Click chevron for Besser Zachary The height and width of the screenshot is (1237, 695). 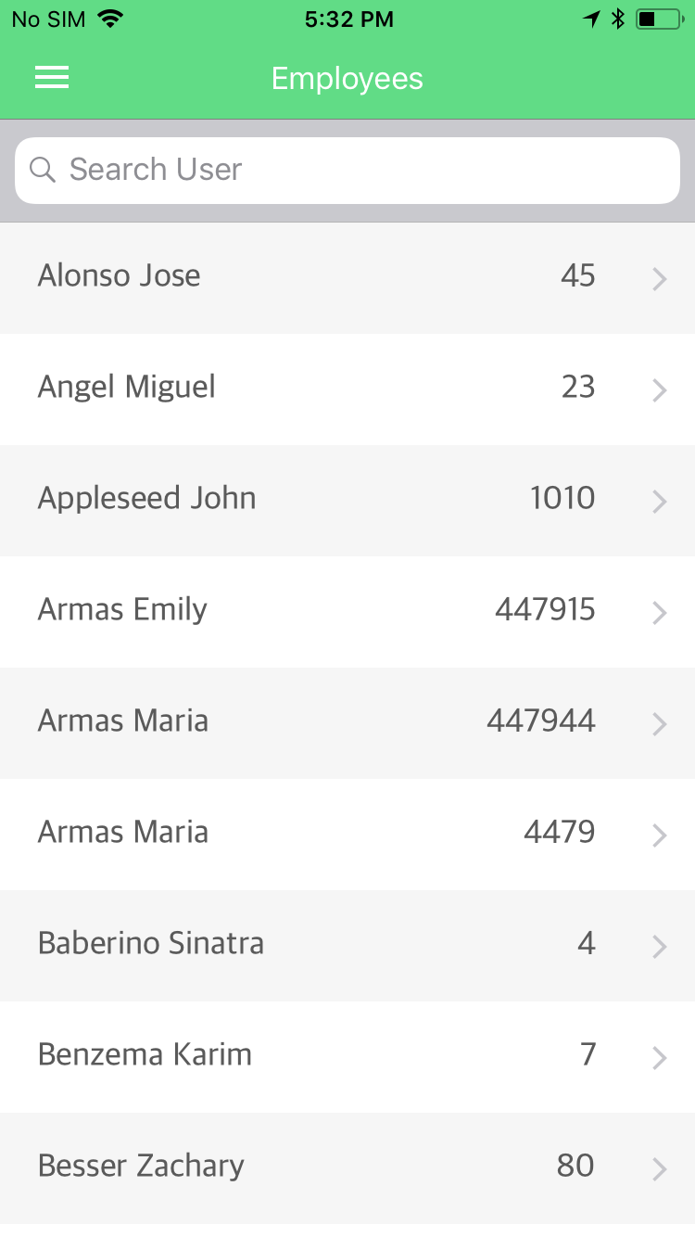coord(659,1168)
